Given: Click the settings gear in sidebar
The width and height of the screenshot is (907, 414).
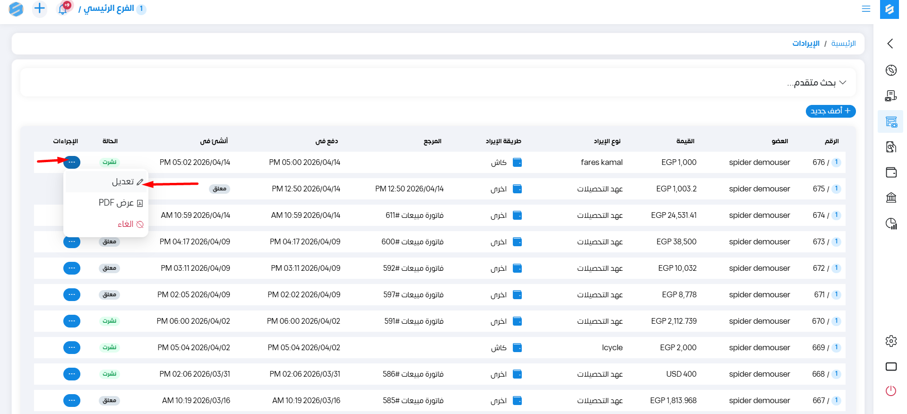Looking at the screenshot, I should pyautogui.click(x=891, y=341).
